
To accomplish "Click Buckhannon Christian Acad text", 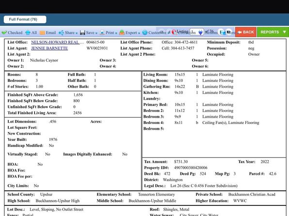I will pos(252,195).
